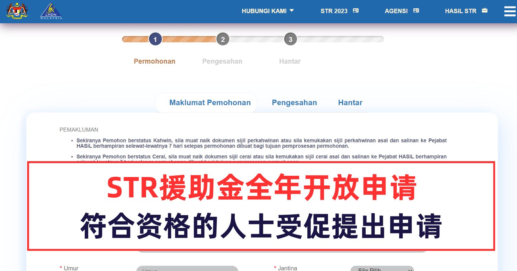The width and height of the screenshot is (517, 271).
Task: Click the ID card icon beside AGENSI
Action: [416, 11]
